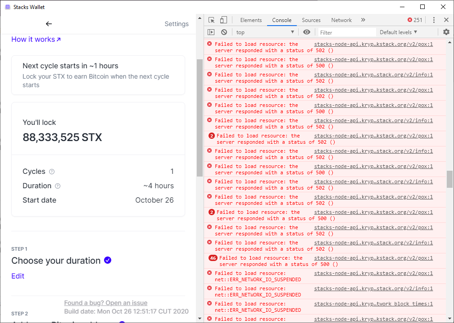The width and height of the screenshot is (454, 323).
Task: Click the 'Next cycle starts in ~1 hours' heading
Action: (x=70, y=66)
